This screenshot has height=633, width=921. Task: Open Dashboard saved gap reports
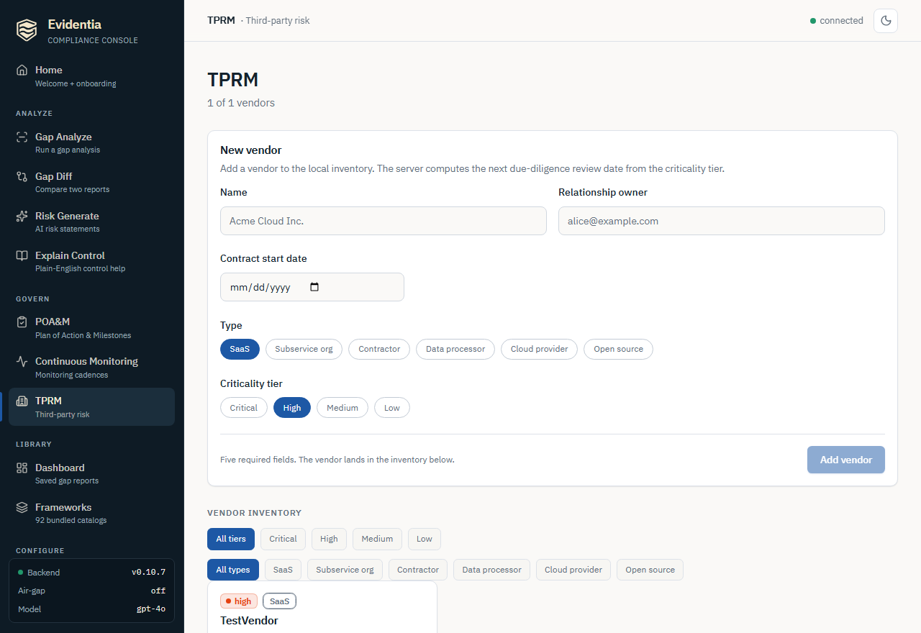[91, 474]
